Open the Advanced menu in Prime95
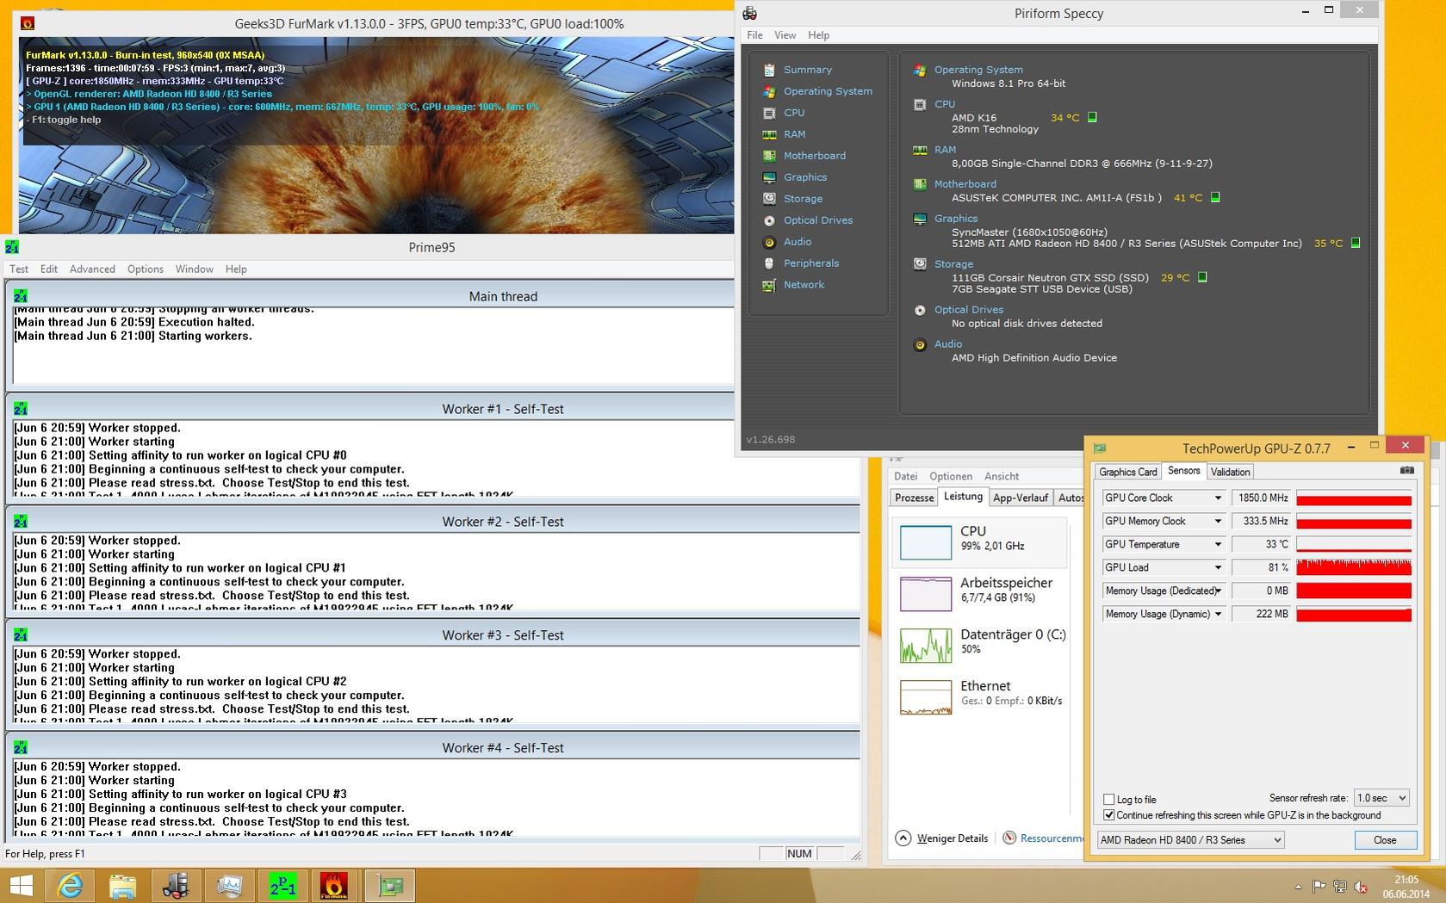 (x=92, y=269)
